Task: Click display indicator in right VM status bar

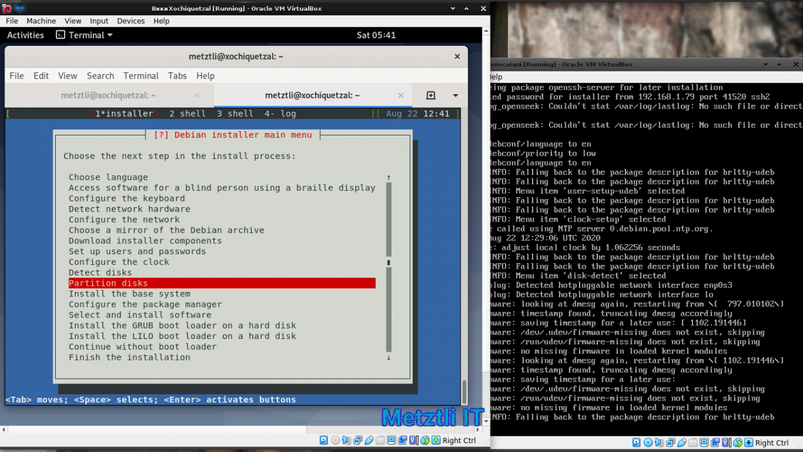Action: [x=704, y=443]
